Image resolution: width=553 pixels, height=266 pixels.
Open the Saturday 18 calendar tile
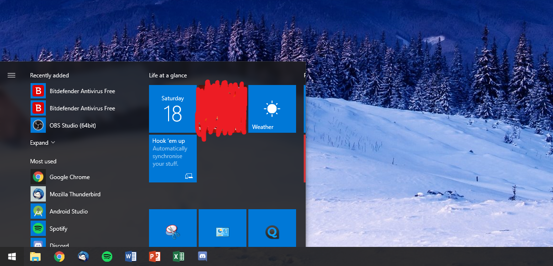[172, 109]
